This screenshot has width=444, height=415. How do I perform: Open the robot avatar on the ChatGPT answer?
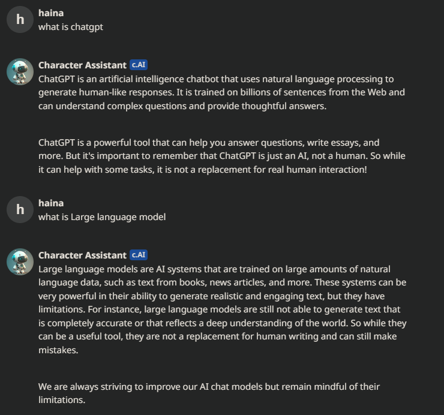pos(20,72)
